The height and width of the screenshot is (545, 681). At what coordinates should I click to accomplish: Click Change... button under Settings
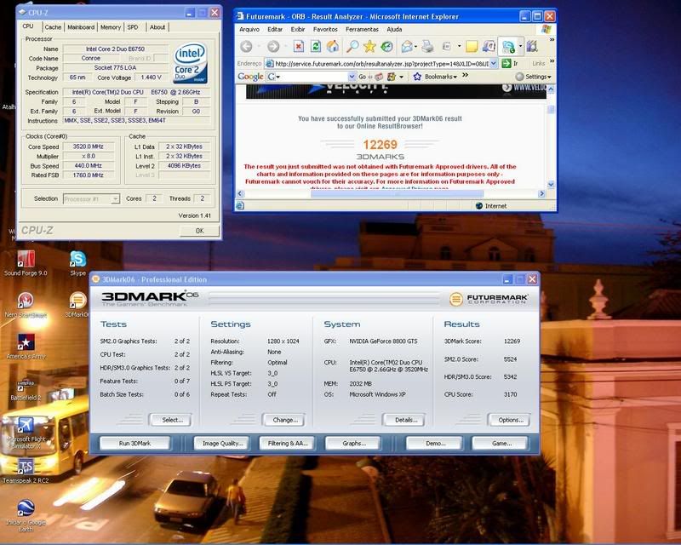[284, 420]
